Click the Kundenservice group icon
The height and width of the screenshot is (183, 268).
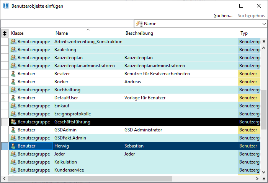pyautogui.click(x=13, y=170)
